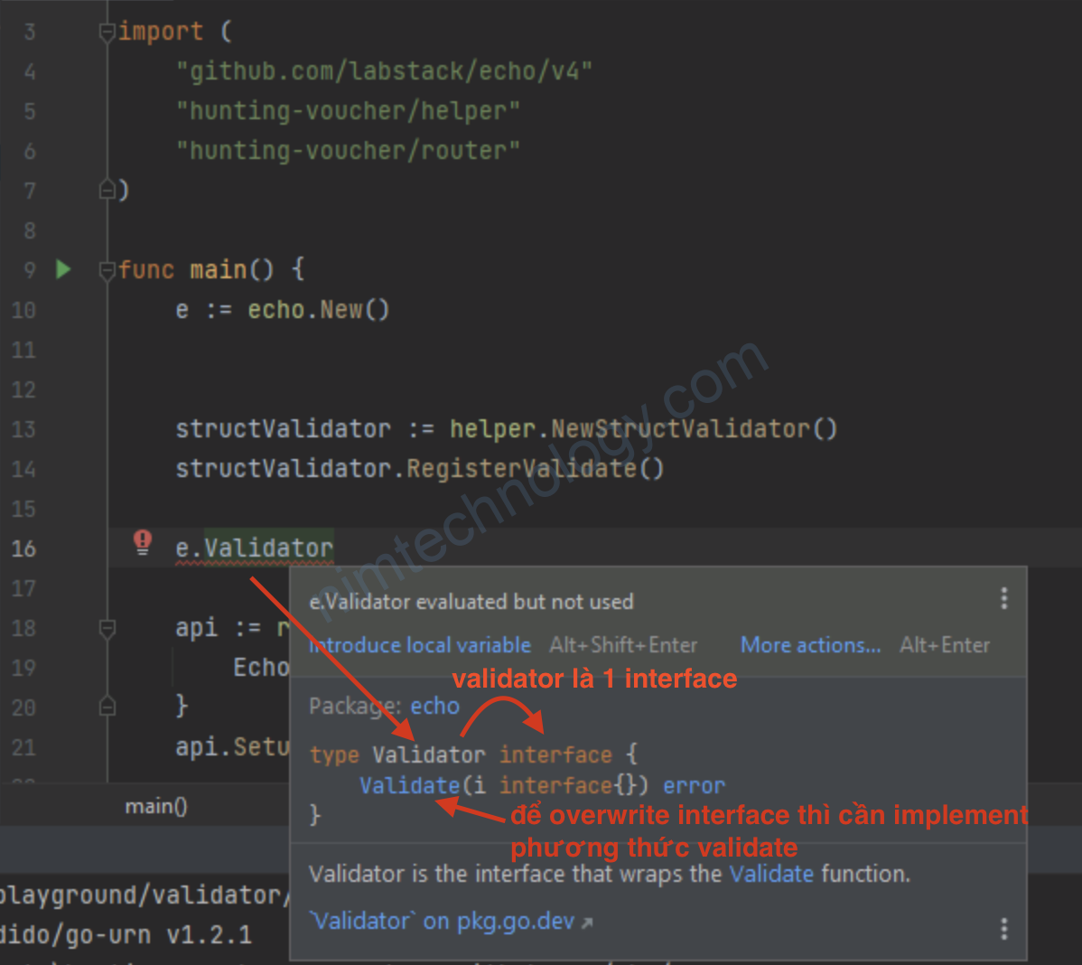Click line number 13 in the gutter
This screenshot has height=965, width=1082.
[24, 429]
